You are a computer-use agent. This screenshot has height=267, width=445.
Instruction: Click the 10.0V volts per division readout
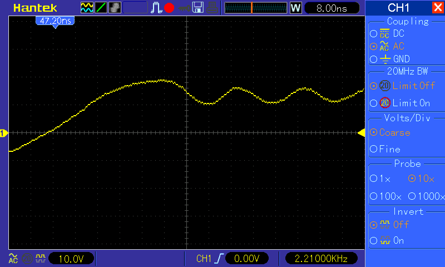[71, 259]
